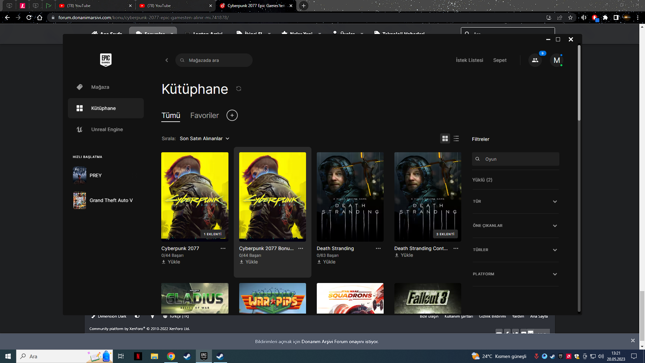Open İstek Listesi wishlist link
Viewport: 645px width, 363px height.
pos(469,60)
